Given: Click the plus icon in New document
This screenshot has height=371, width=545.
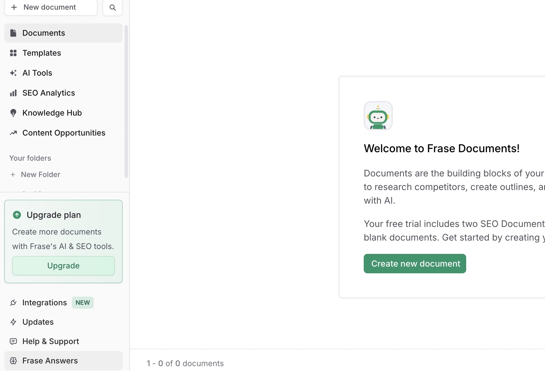Looking at the screenshot, I should tap(14, 7).
